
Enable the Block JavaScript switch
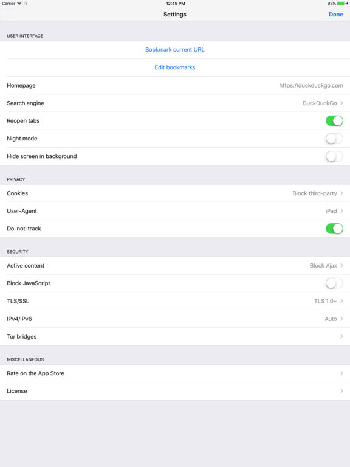click(x=334, y=283)
